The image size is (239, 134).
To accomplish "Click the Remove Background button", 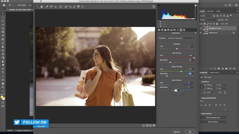I will pos(213,118).
